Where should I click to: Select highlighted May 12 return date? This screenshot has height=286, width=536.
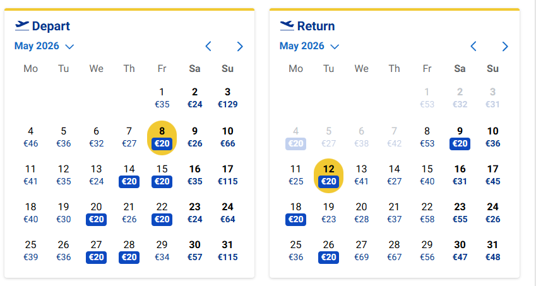pyautogui.click(x=329, y=175)
